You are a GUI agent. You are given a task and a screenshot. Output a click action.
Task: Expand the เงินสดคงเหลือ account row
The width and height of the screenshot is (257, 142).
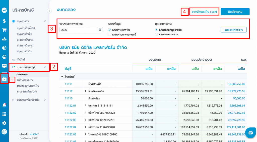coord(86,91)
